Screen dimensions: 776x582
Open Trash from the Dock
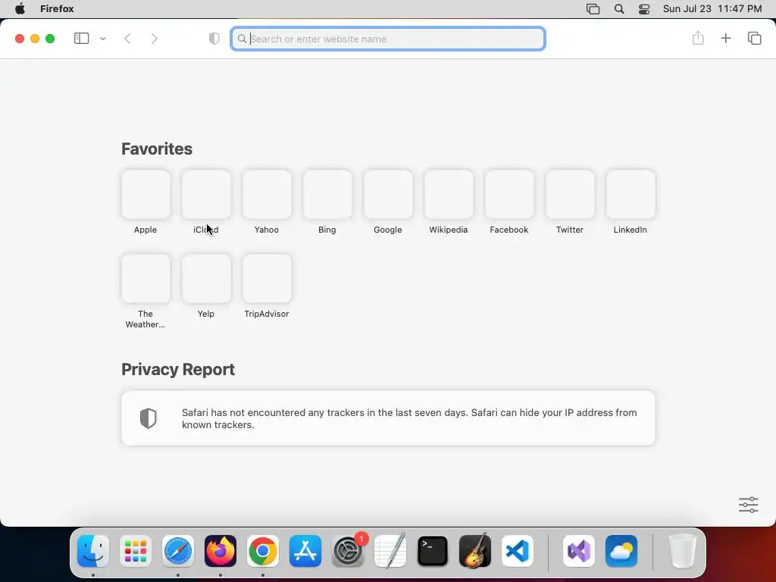pos(683,551)
